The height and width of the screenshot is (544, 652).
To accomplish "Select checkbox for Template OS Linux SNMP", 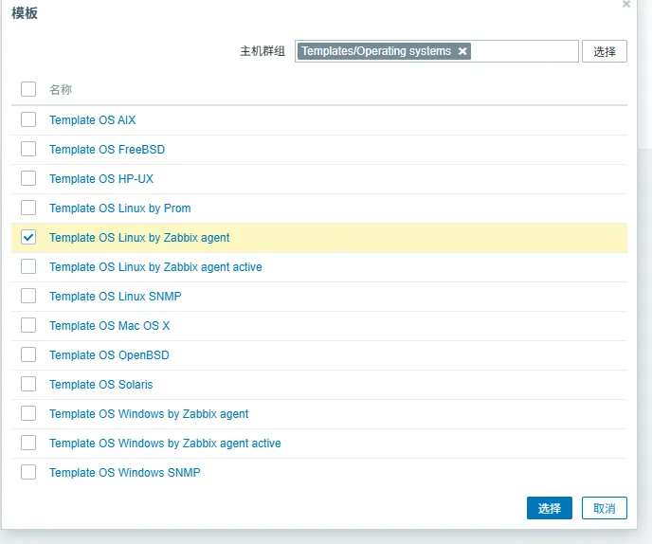I will pyautogui.click(x=28, y=296).
